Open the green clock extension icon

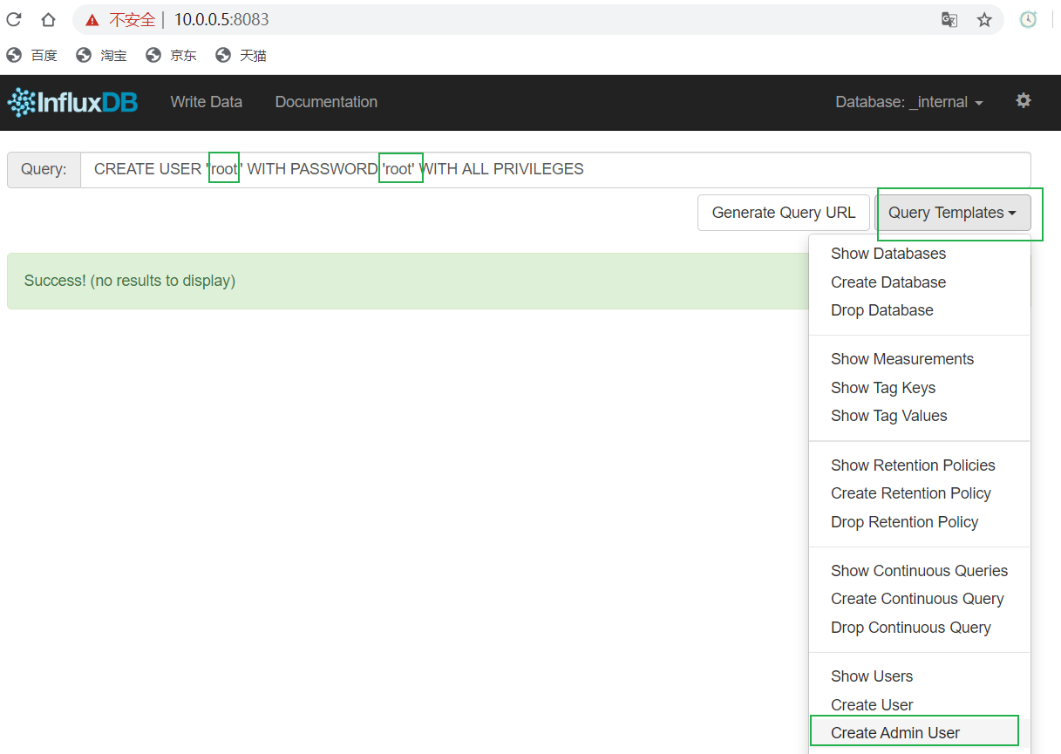[x=1029, y=19]
